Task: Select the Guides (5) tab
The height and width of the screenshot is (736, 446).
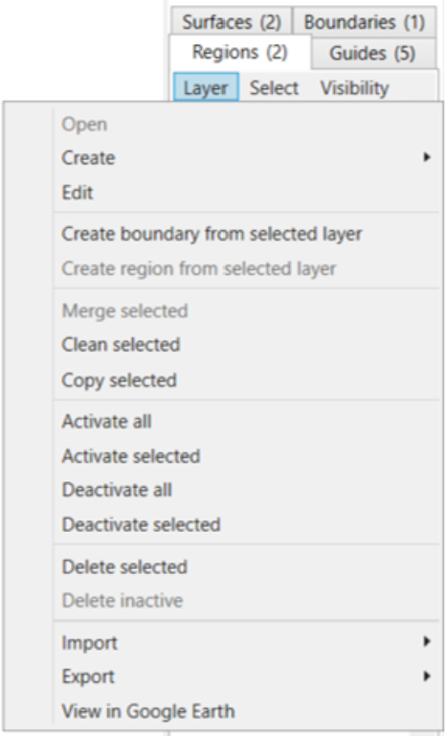Action: (373, 53)
